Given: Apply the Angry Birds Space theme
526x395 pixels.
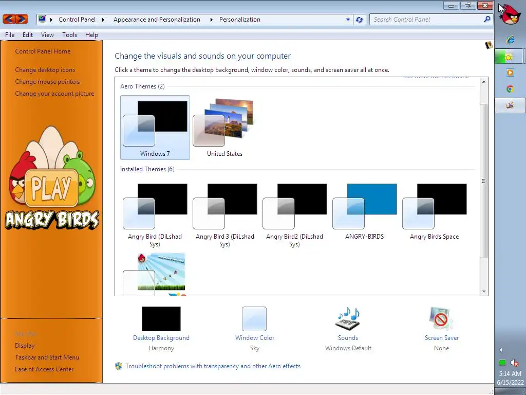Looking at the screenshot, I should pos(435,211).
